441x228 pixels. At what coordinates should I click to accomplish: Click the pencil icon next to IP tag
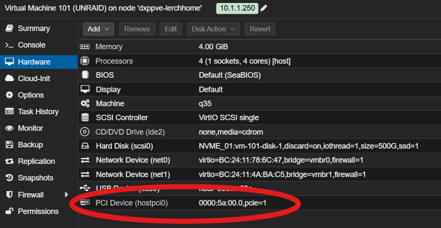pos(264,9)
